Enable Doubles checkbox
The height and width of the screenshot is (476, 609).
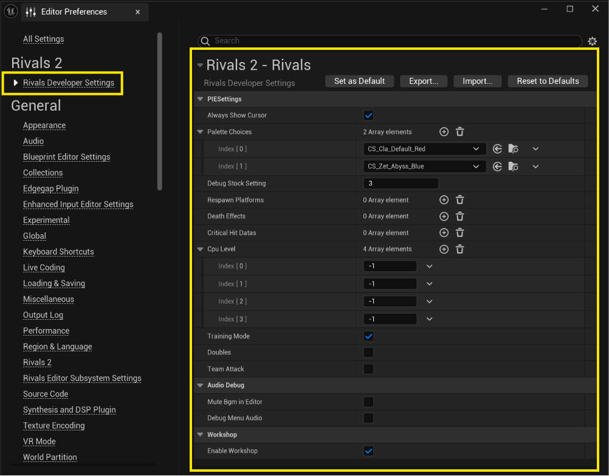[368, 353]
